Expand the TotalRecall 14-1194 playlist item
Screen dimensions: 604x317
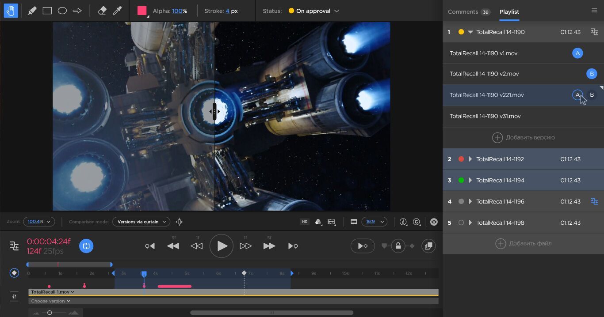[470, 180]
